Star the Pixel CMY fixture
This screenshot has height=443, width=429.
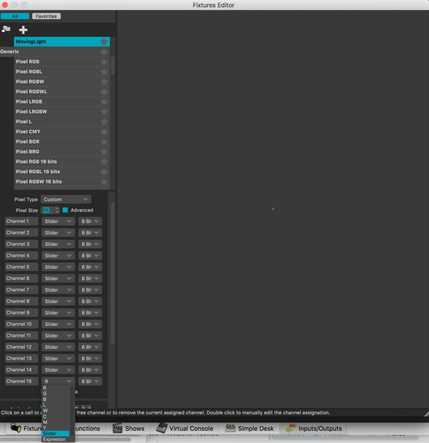pyautogui.click(x=104, y=132)
